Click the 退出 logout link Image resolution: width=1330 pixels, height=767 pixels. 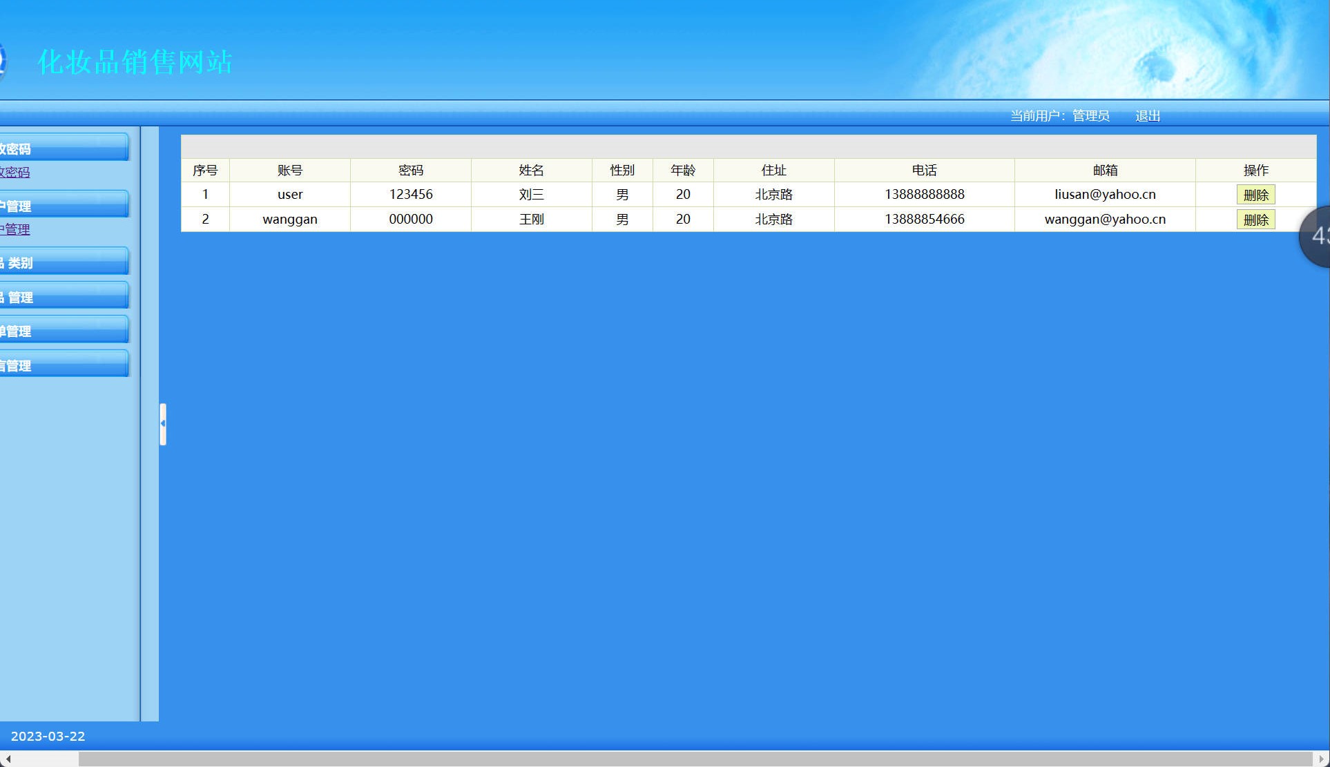coord(1147,116)
